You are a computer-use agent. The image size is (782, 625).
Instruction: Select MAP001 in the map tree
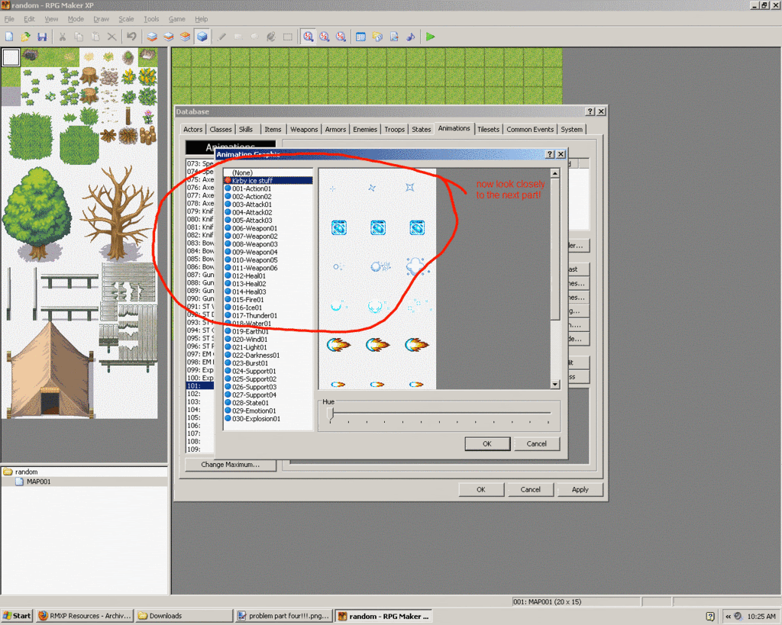coord(38,482)
